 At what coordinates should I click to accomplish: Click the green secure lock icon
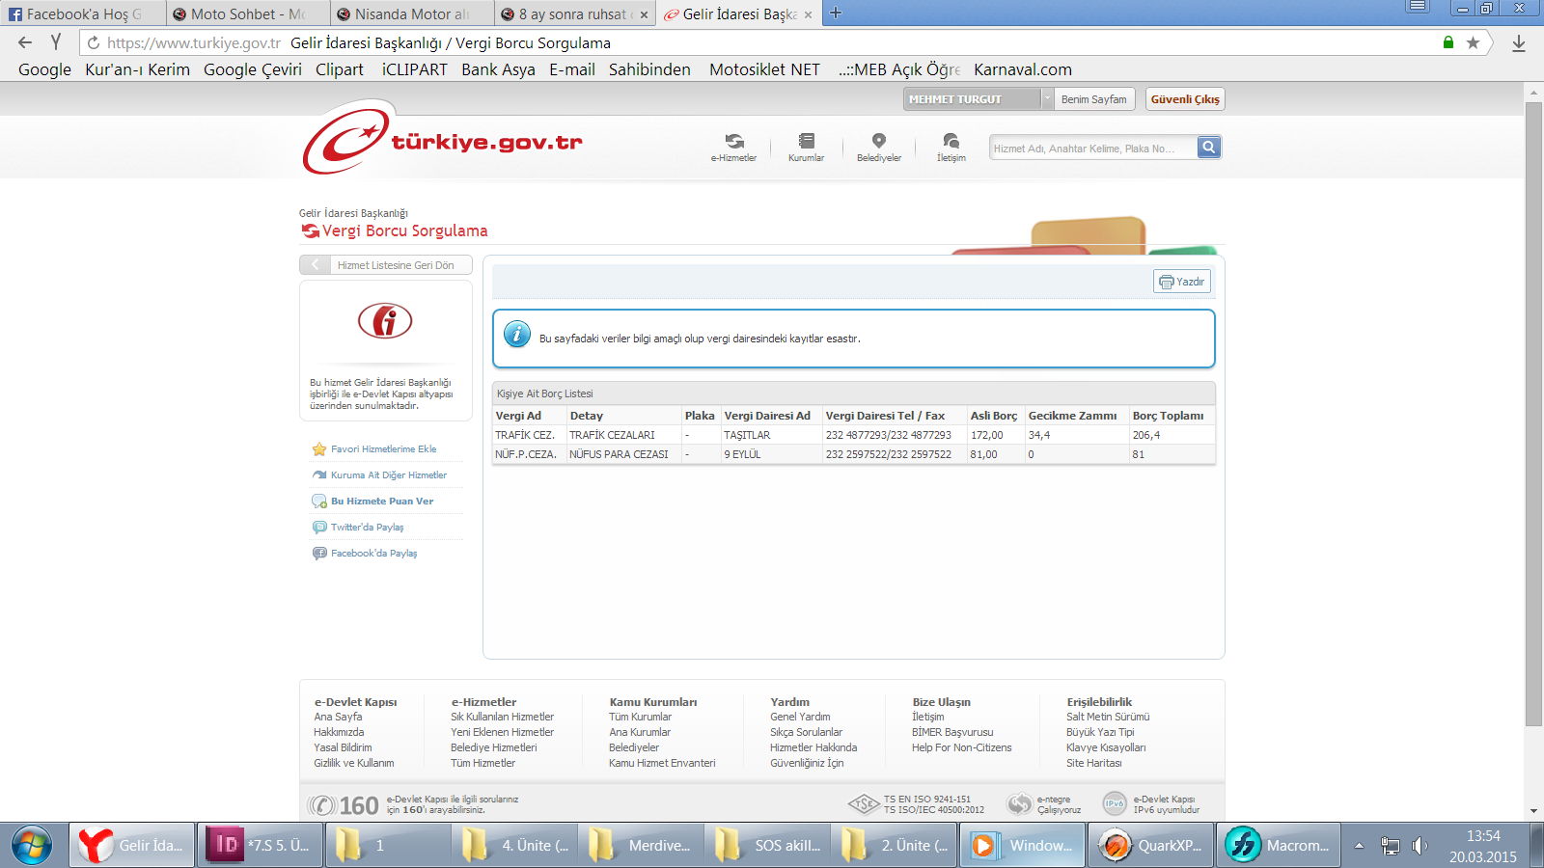click(1447, 42)
